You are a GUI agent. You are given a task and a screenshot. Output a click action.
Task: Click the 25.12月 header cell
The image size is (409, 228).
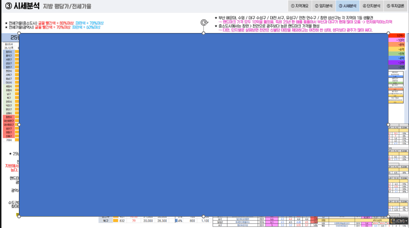(9, 48)
